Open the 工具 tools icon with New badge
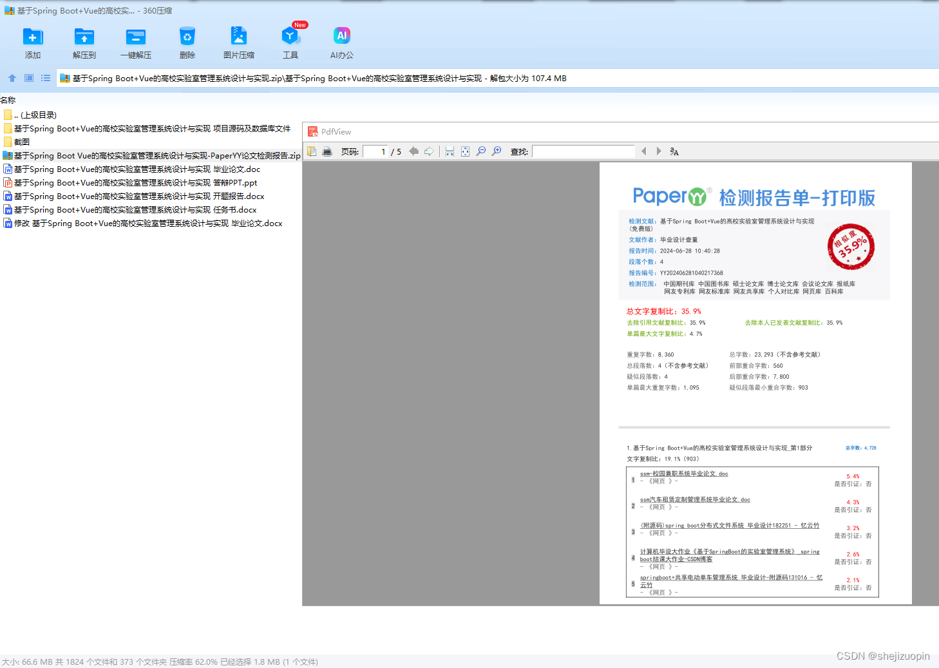 [x=290, y=35]
